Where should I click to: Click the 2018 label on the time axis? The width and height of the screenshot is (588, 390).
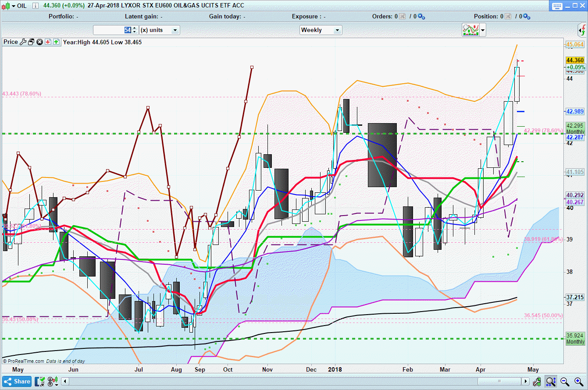click(334, 369)
